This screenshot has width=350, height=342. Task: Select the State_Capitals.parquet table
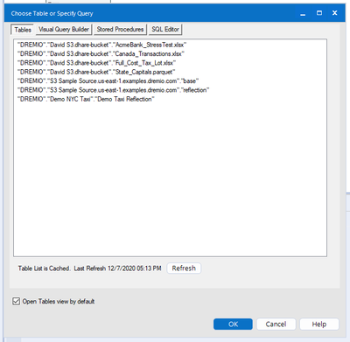point(96,72)
